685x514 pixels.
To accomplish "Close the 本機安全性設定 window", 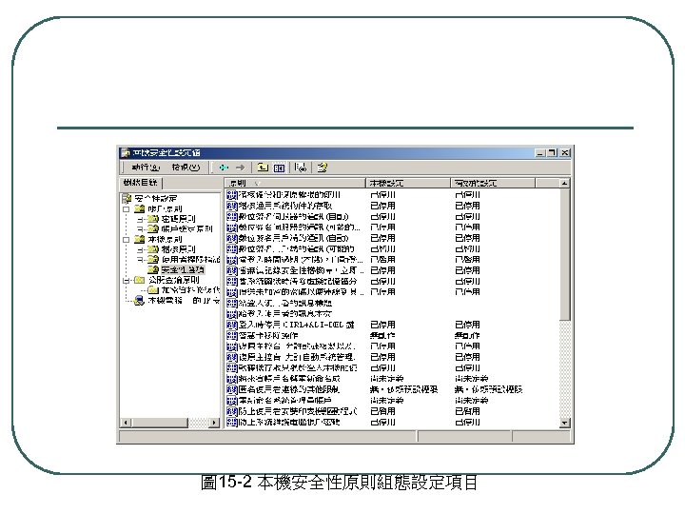I will pos(565,153).
